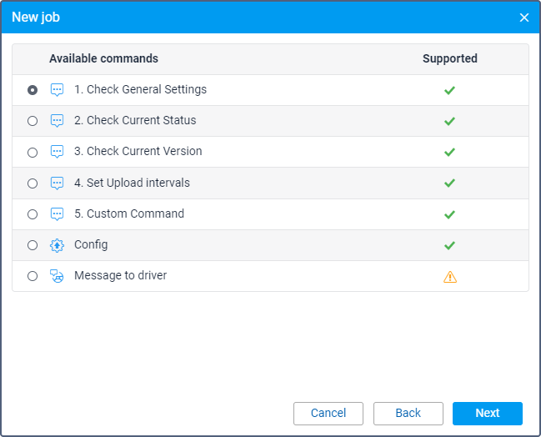
Task: Go back with the Back button
Action: [x=408, y=414]
